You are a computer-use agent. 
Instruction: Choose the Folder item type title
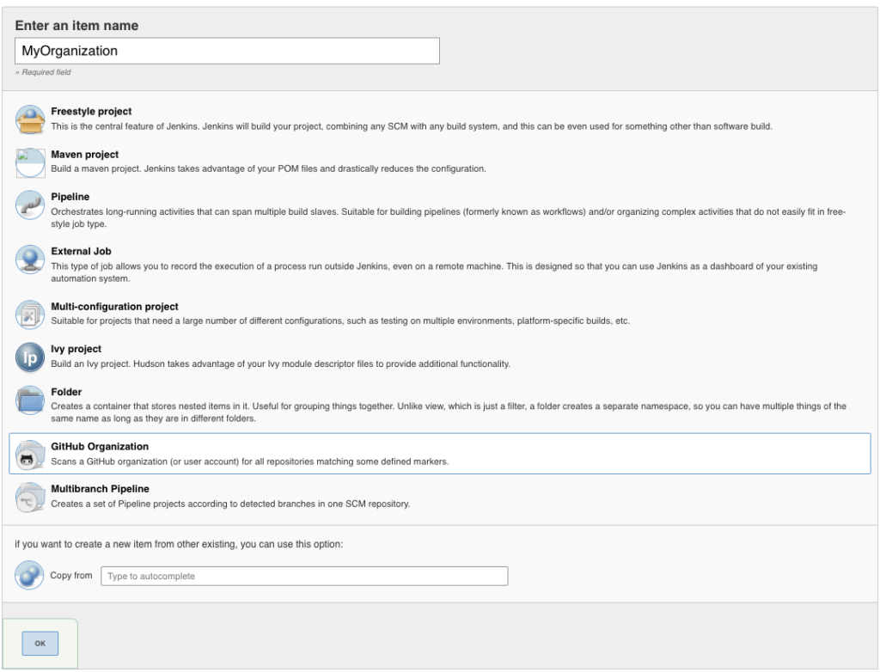[x=66, y=392]
